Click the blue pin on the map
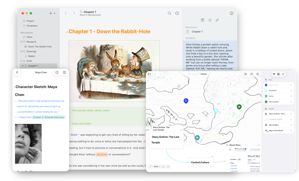The height and width of the screenshot is (181, 299). point(186,101)
